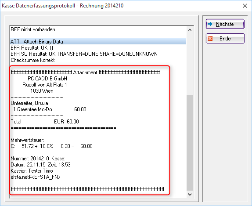This screenshot has width=252, height=206.
Task: Select the 'Checksumme korrekt' line
Action: 32,60
